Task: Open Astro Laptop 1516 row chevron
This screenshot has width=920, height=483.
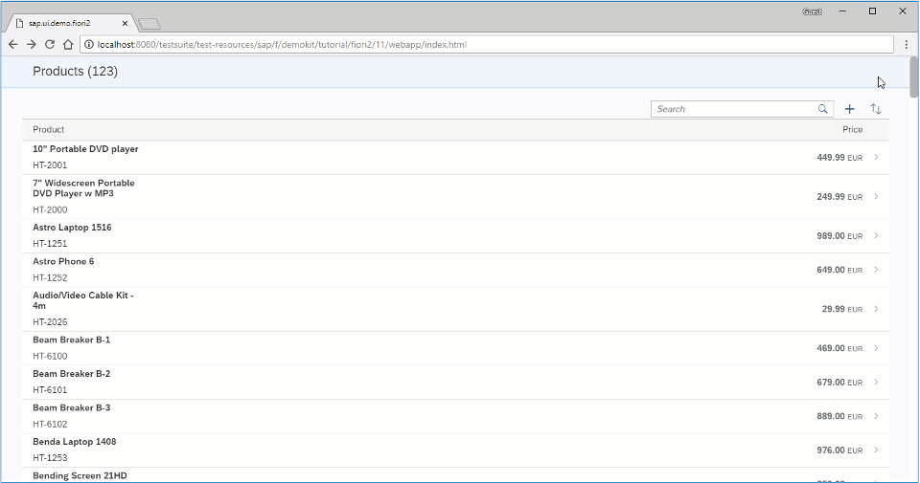Action: 876,235
